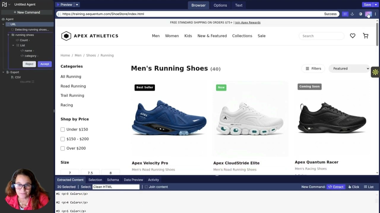Open the three-dot more options menu
380x213 pixels.
click(x=375, y=14)
